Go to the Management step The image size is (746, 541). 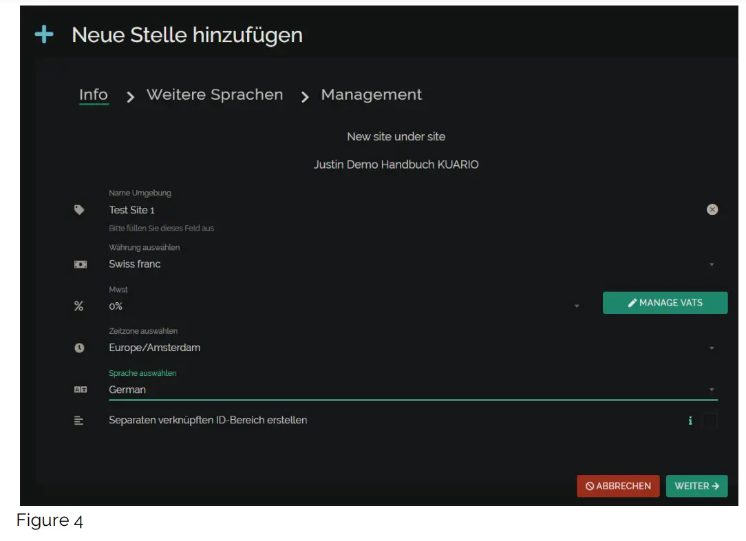coord(372,95)
